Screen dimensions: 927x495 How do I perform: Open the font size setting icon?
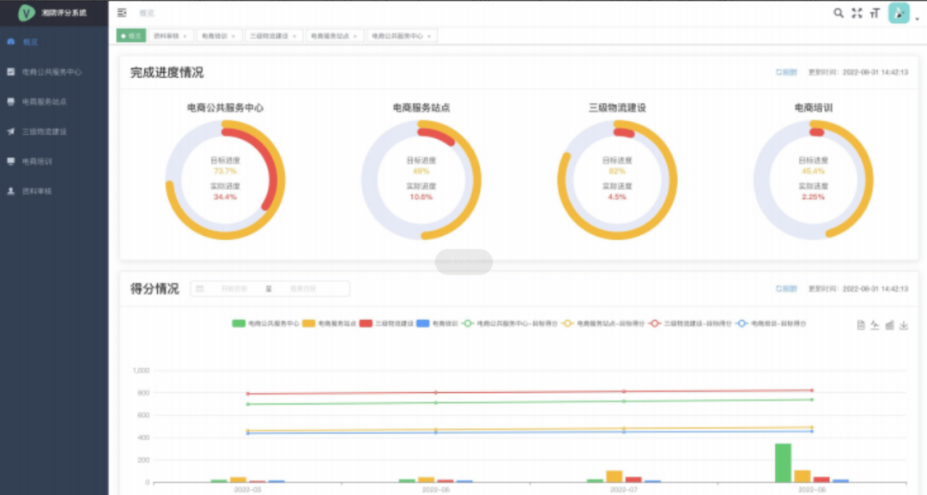(875, 13)
